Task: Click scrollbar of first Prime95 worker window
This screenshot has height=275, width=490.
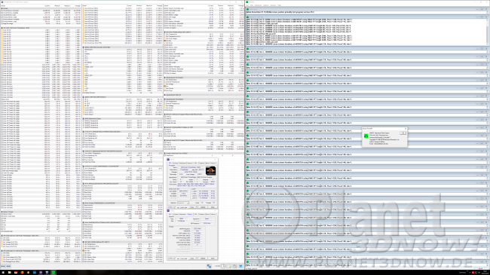Action: [x=487, y=32]
